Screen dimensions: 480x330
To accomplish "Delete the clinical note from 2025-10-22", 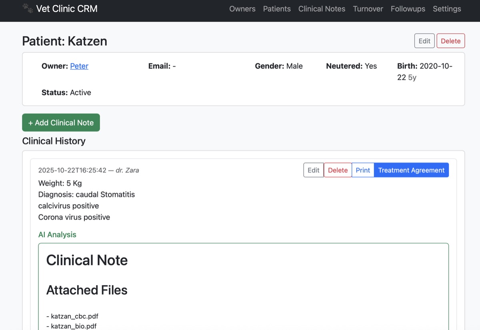I will click(338, 170).
